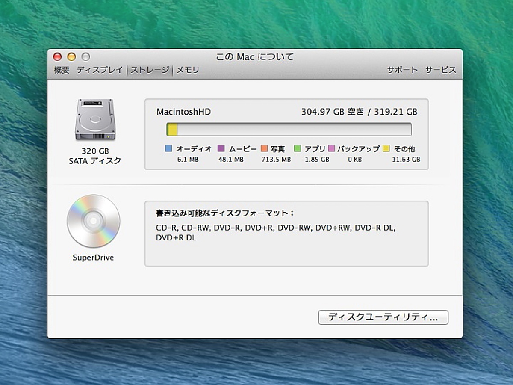Click the 320 GB SATA disk icon
The height and width of the screenshot is (385, 513).
(x=95, y=120)
